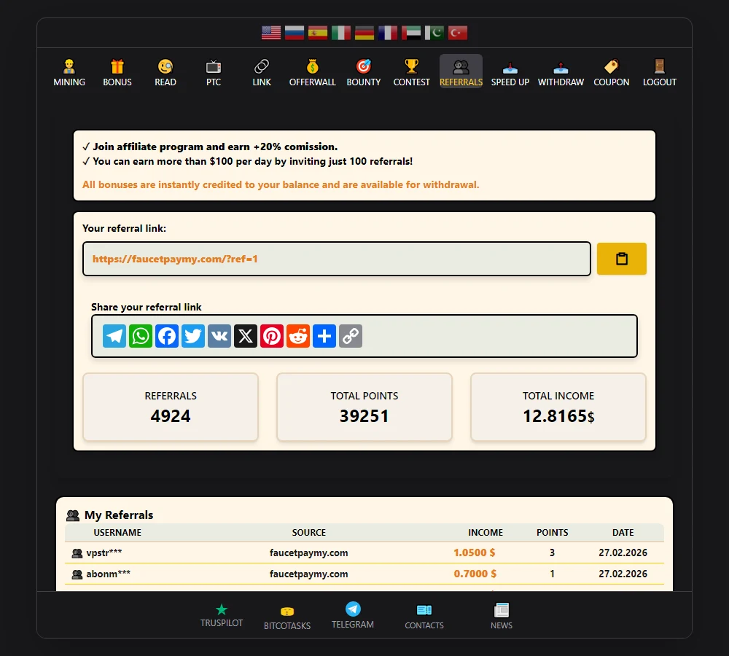729x656 pixels.
Task: Share referral link via Twitter bird icon
Action: [x=193, y=336]
